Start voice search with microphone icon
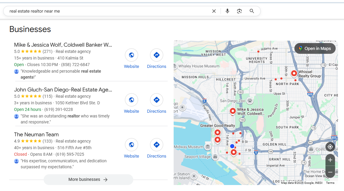The image size is (344, 191). (x=227, y=11)
